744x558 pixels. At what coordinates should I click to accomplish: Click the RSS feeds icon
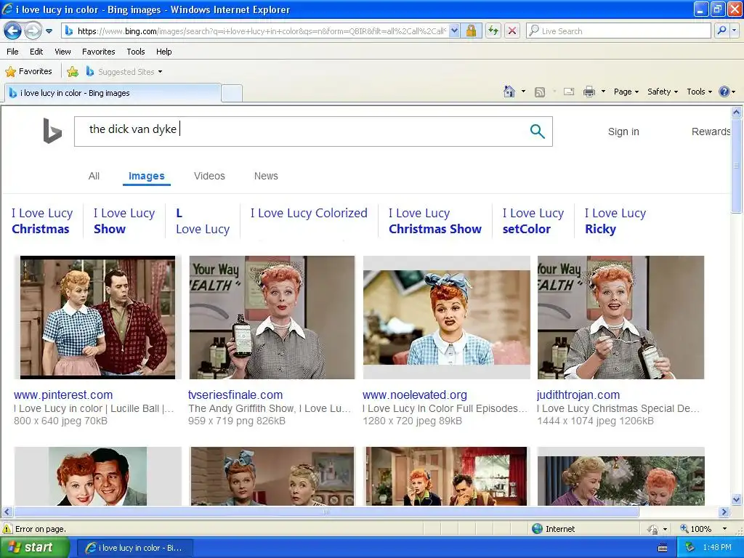pos(540,92)
